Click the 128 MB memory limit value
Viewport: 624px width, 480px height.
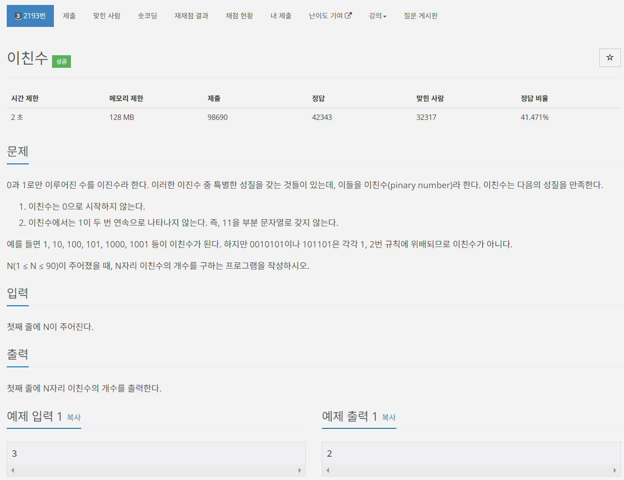122,117
